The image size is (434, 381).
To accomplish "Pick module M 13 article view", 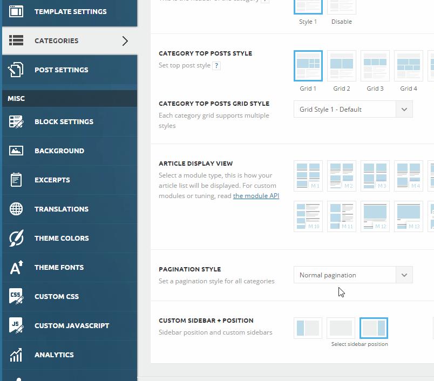I will click(409, 216).
